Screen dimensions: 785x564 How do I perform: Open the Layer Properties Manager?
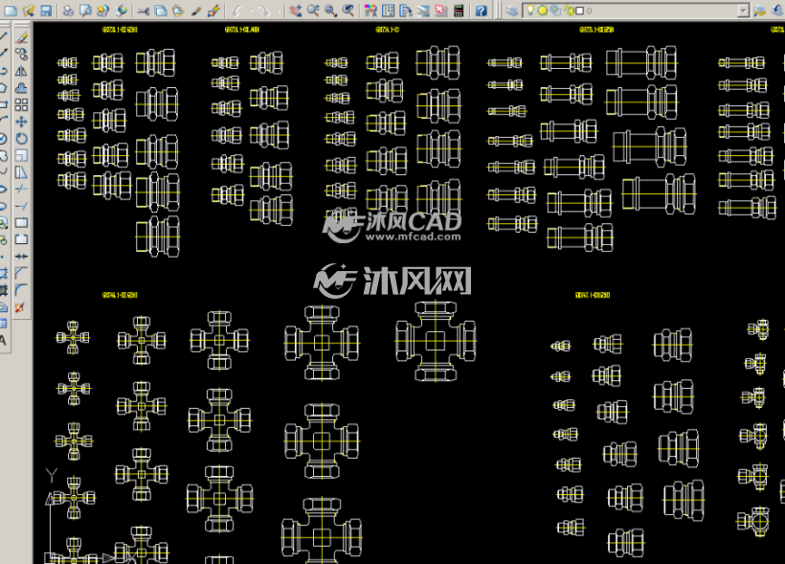pos(511,10)
